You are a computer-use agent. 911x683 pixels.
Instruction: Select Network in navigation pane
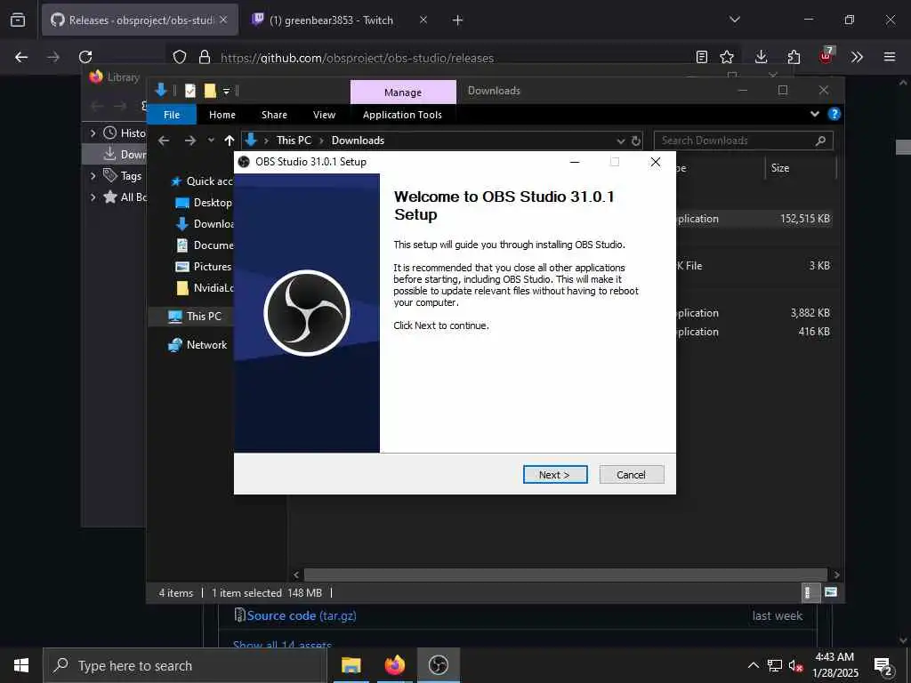click(x=198, y=345)
